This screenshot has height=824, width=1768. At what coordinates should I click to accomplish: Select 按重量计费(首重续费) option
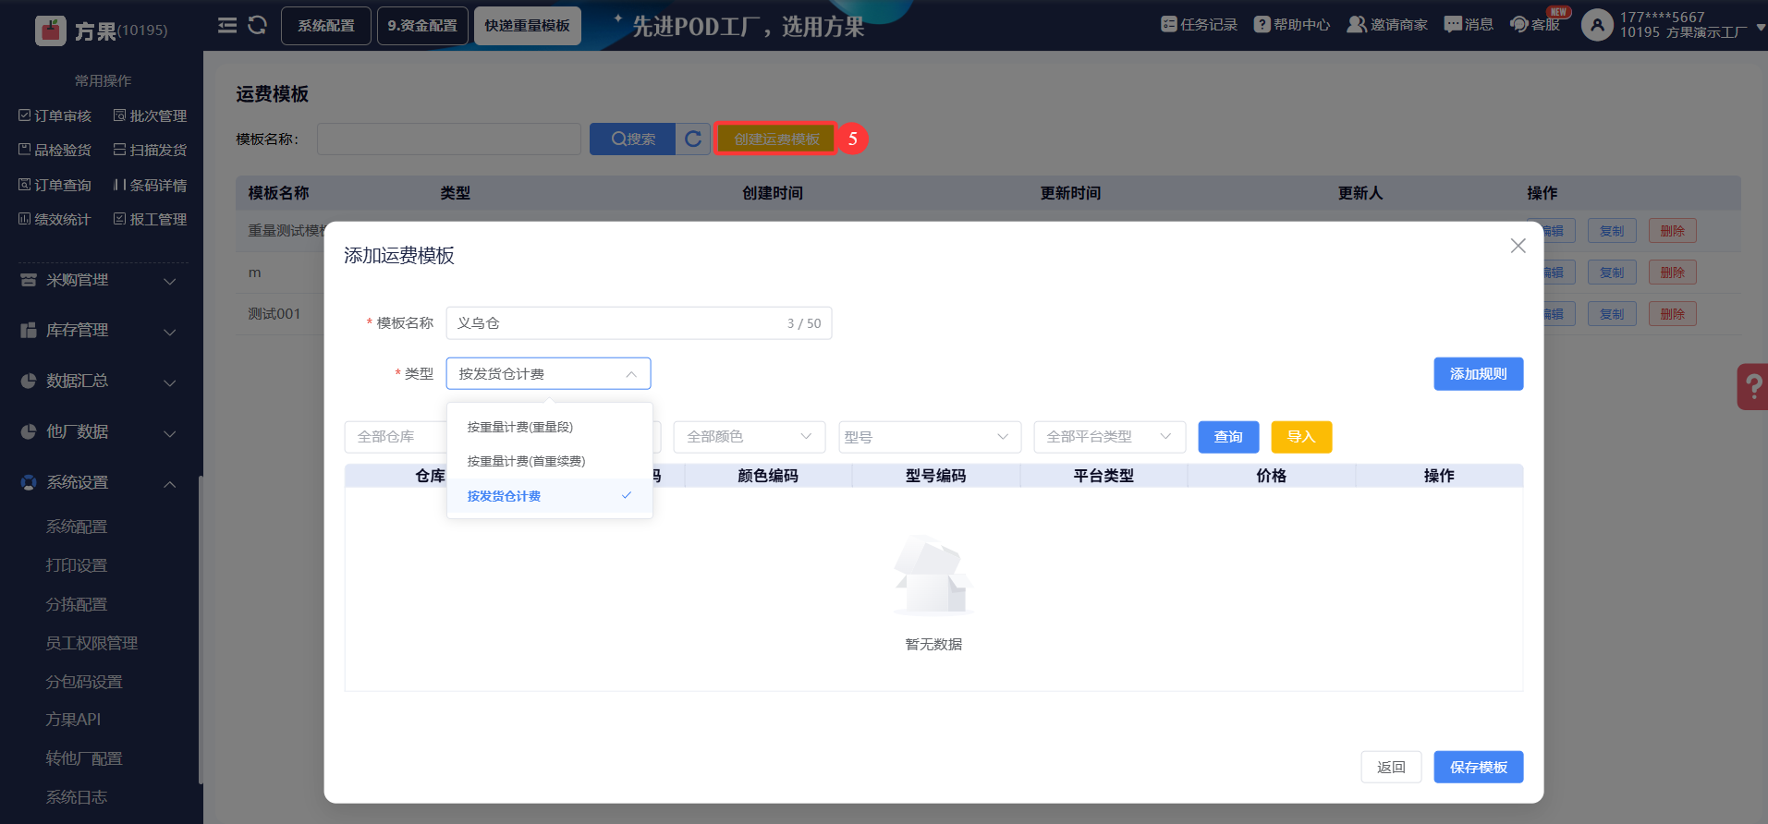[526, 461]
